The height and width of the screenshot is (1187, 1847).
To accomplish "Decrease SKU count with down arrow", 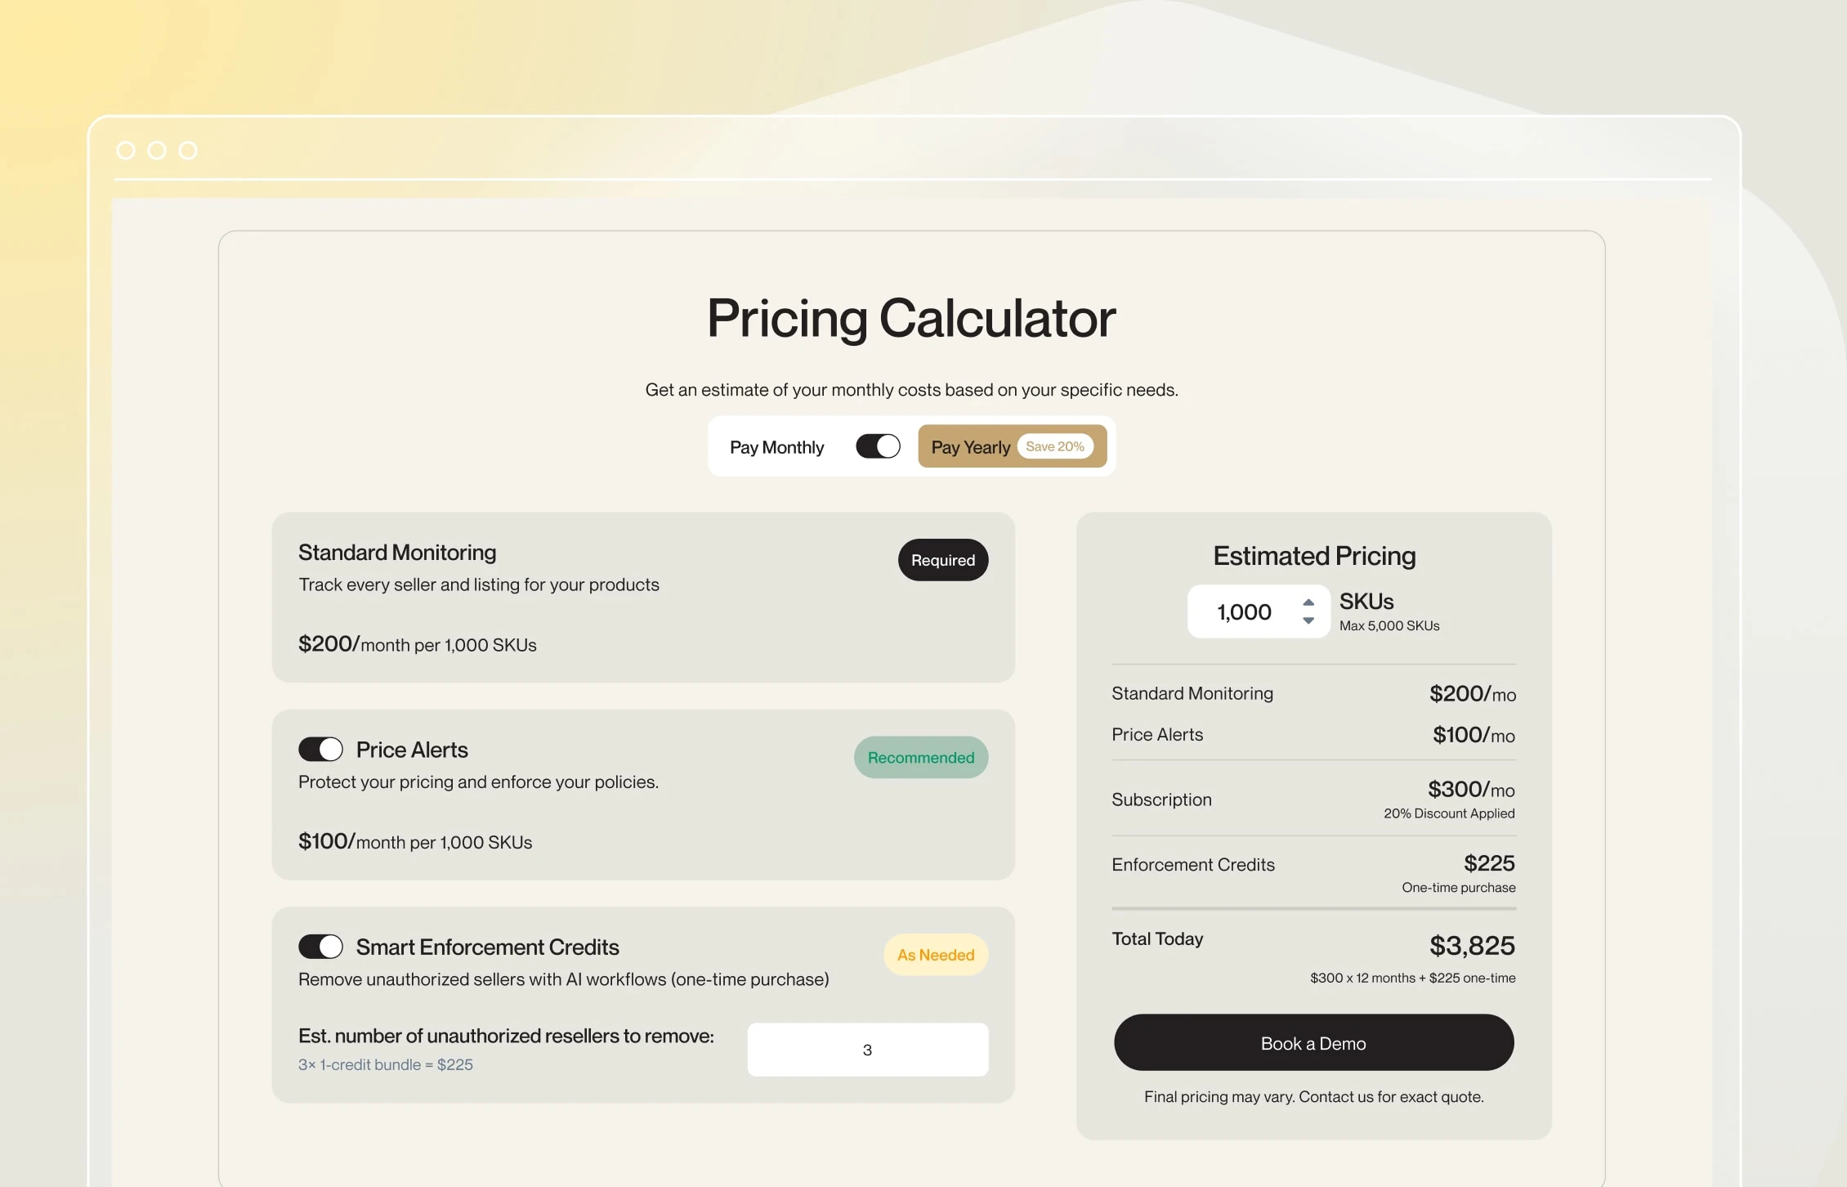I will 1308,621.
